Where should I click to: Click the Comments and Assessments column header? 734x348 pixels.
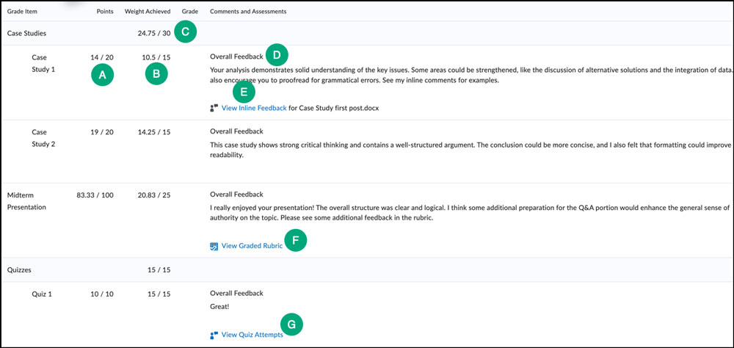pyautogui.click(x=248, y=12)
